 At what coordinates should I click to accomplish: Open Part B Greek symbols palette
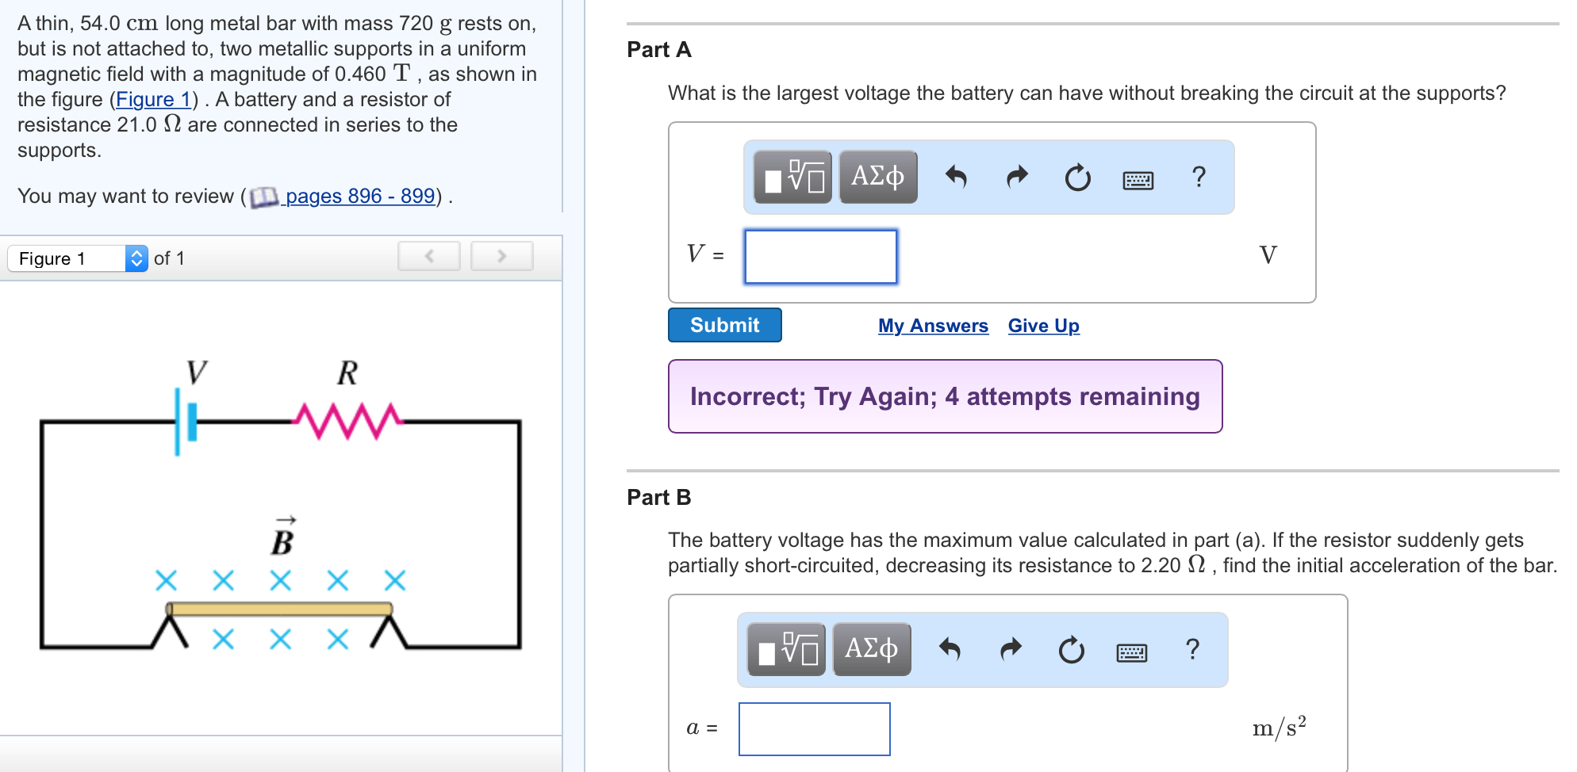(871, 649)
